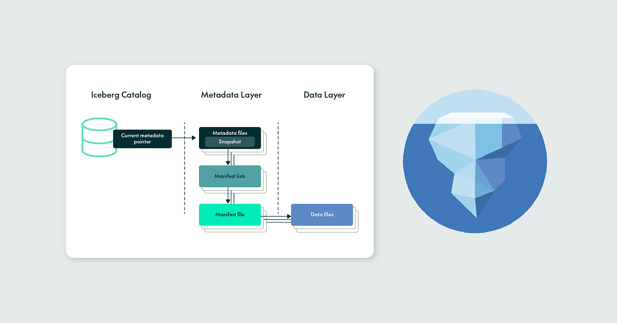Switch to the Data Layer section
The image size is (617, 323).
(x=324, y=95)
